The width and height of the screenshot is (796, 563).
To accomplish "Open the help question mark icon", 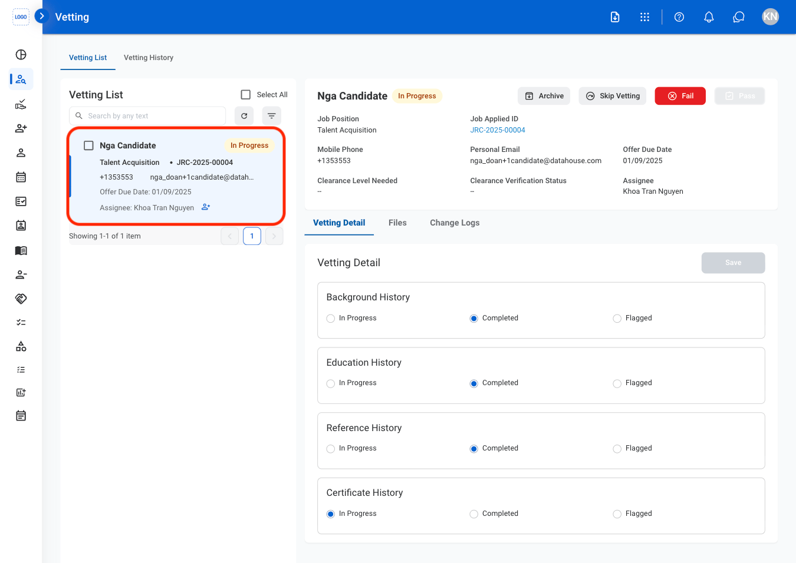I will pos(679,17).
